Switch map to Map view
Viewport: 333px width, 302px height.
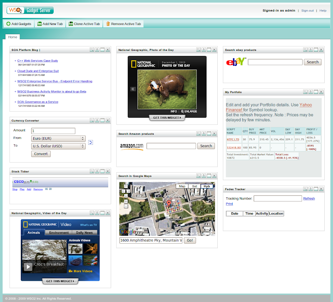point(182,186)
